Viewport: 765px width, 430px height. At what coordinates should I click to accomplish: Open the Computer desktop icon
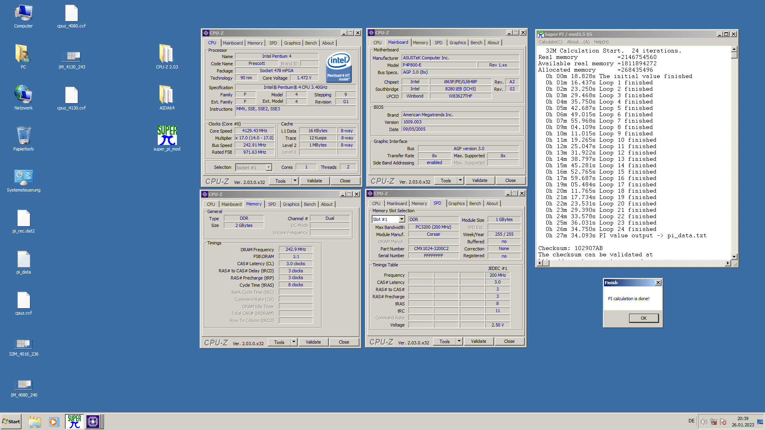tap(24, 17)
